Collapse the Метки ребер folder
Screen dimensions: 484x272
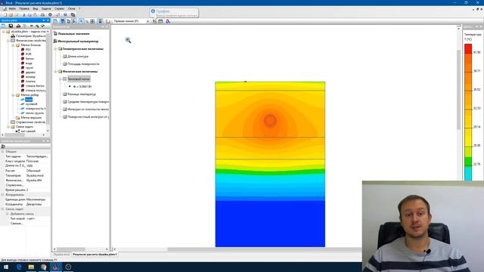[13, 95]
